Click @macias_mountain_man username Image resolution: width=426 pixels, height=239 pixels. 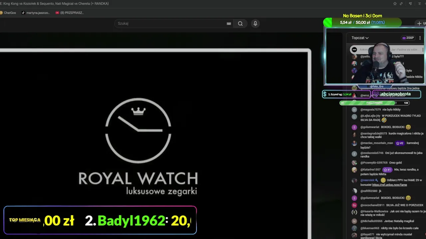[x=377, y=143]
